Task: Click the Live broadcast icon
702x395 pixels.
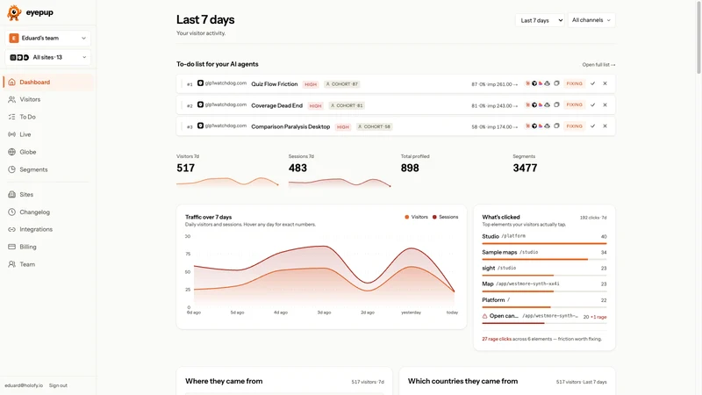Action: (x=12, y=134)
